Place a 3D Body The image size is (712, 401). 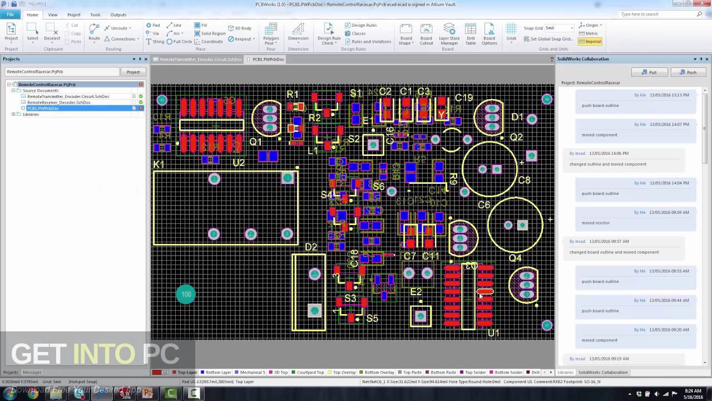pos(240,28)
